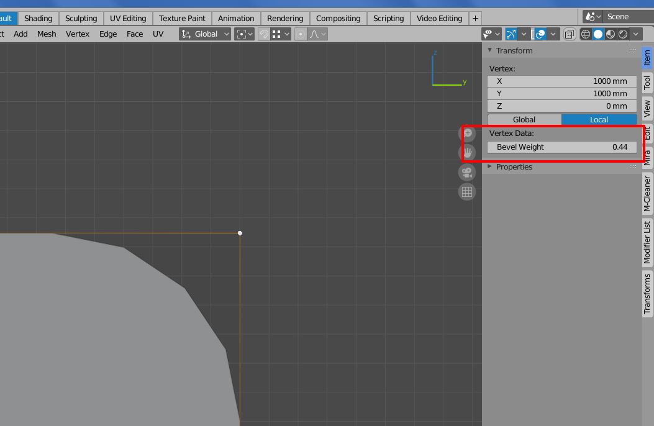This screenshot has height=426, width=654.
Task: Open the proportional falloff curve dropdown
Action: [x=318, y=34]
